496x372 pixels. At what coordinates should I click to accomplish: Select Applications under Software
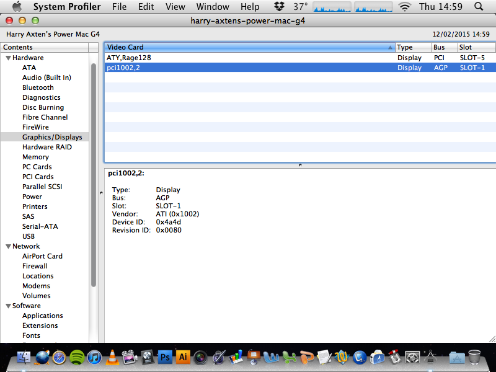point(42,316)
